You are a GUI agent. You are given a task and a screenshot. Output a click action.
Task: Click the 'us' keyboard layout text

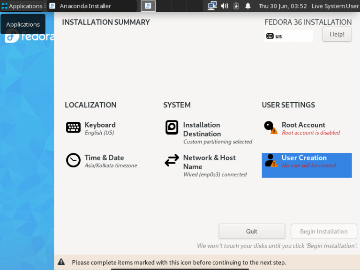click(x=278, y=36)
